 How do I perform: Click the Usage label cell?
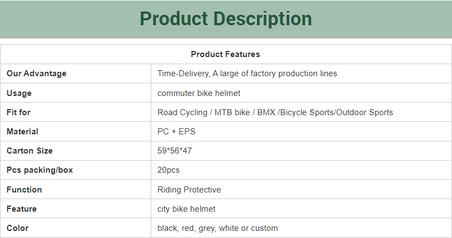(76, 93)
